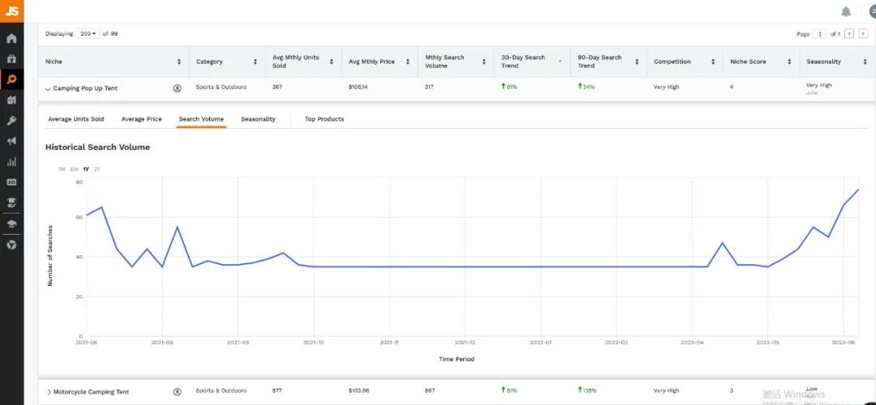
Task: Click the Competition column header
Action: [672, 62]
